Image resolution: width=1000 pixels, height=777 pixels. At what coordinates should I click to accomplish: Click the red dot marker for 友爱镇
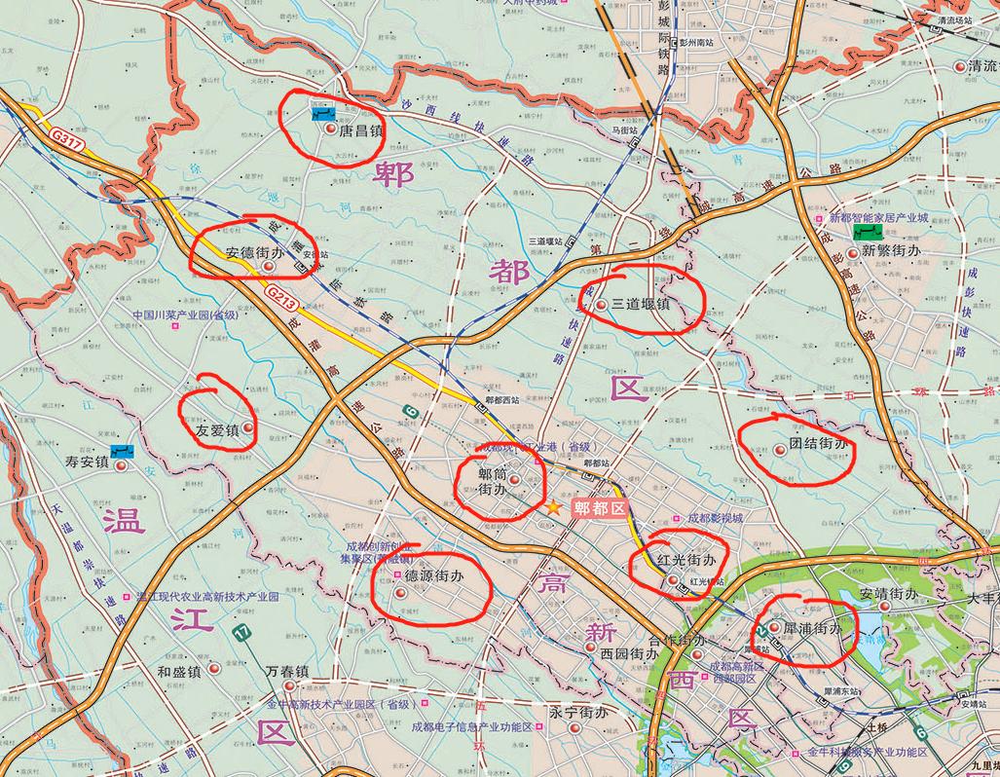(247, 428)
